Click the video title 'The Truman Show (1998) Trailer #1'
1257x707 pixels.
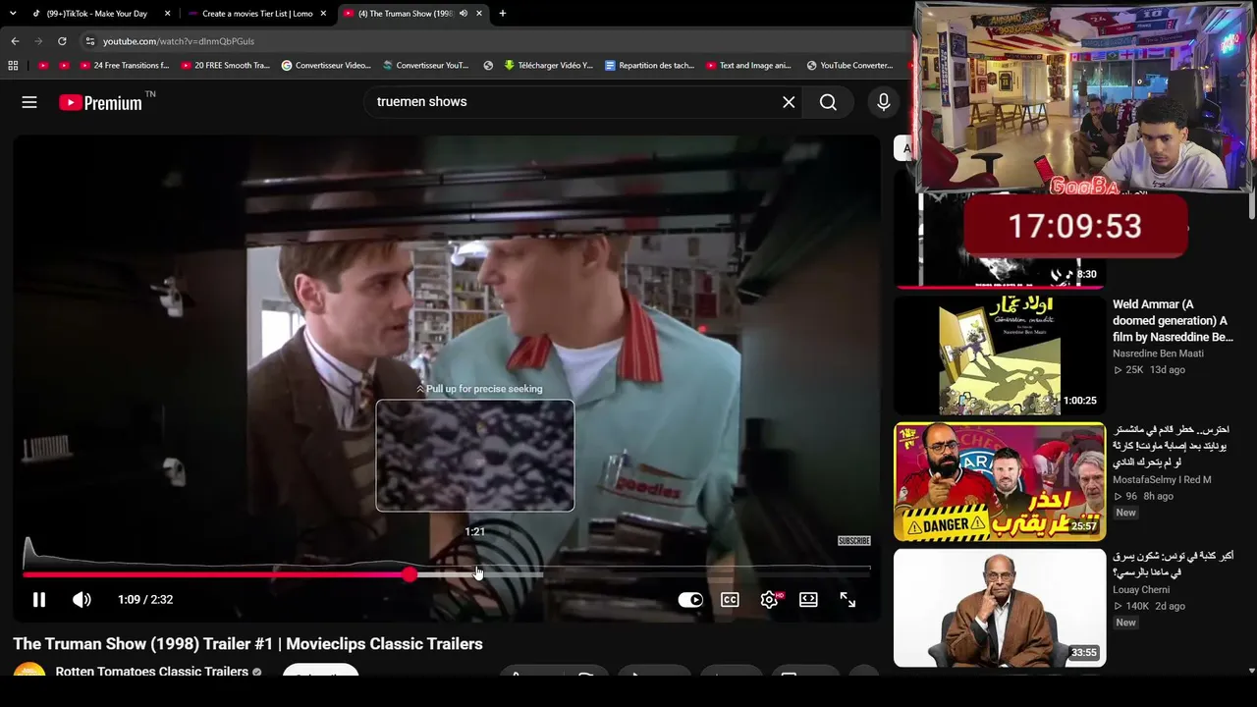point(247,644)
